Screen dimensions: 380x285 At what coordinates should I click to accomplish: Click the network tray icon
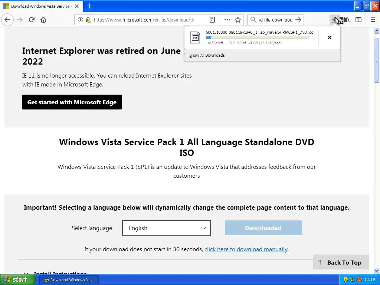pos(353,279)
